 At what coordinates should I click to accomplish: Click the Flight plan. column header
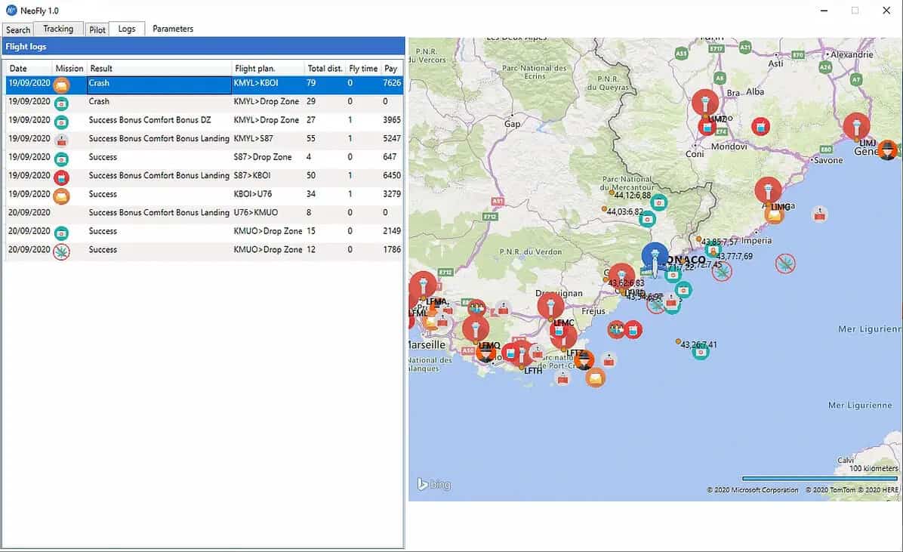[255, 69]
